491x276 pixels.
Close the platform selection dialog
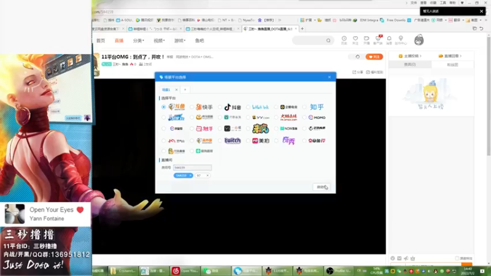pyautogui.click(x=329, y=77)
